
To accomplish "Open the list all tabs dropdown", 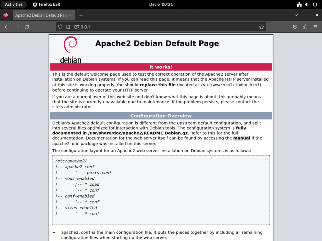I will (x=296, y=15).
